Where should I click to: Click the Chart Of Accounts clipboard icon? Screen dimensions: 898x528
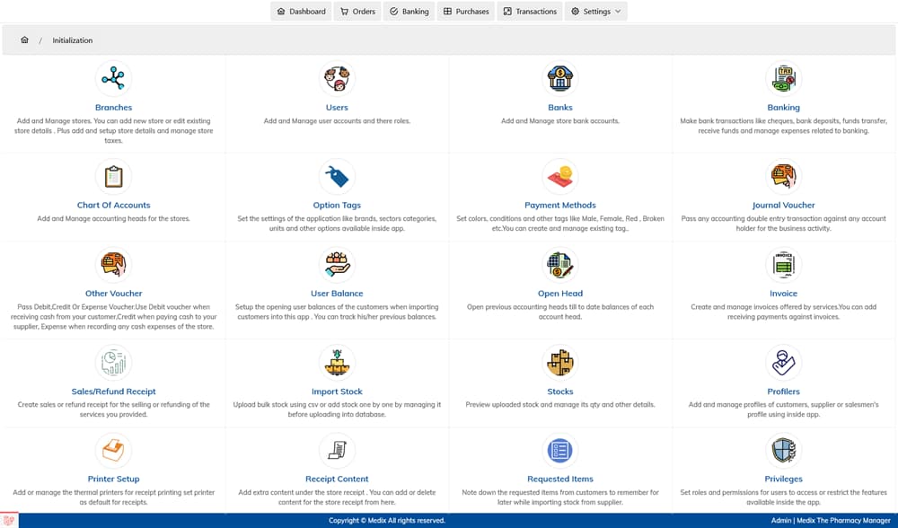[113, 177]
